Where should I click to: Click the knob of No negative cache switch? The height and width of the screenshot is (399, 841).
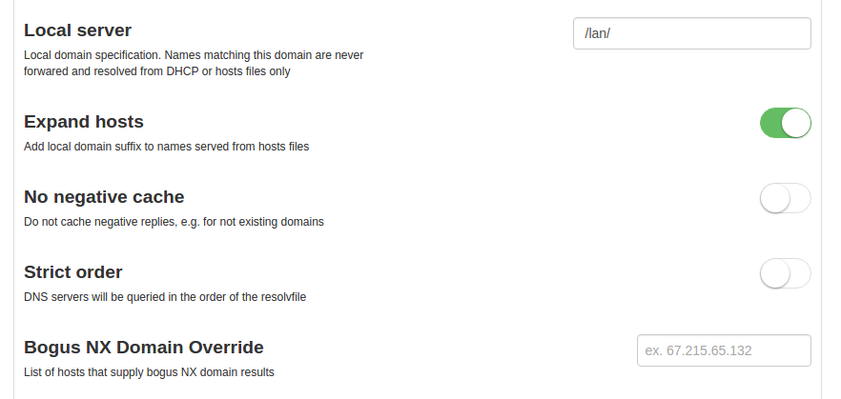[775, 198]
